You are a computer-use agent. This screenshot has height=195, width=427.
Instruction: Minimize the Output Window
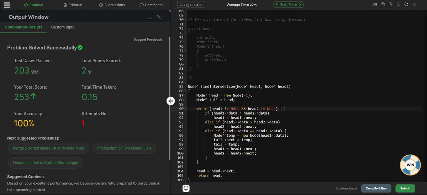150,18
